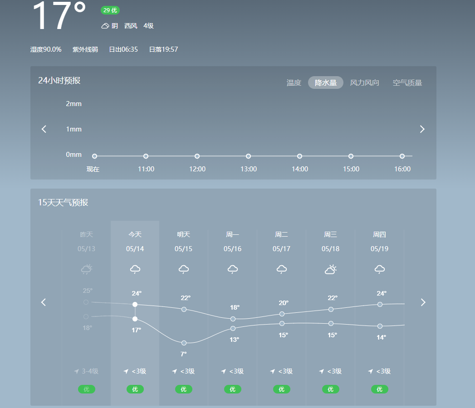Click the 周四 05/19 rain icon
The height and width of the screenshot is (408, 475).
[380, 269]
